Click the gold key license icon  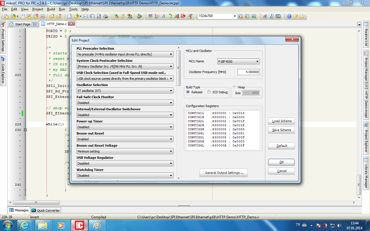click(x=295, y=16)
